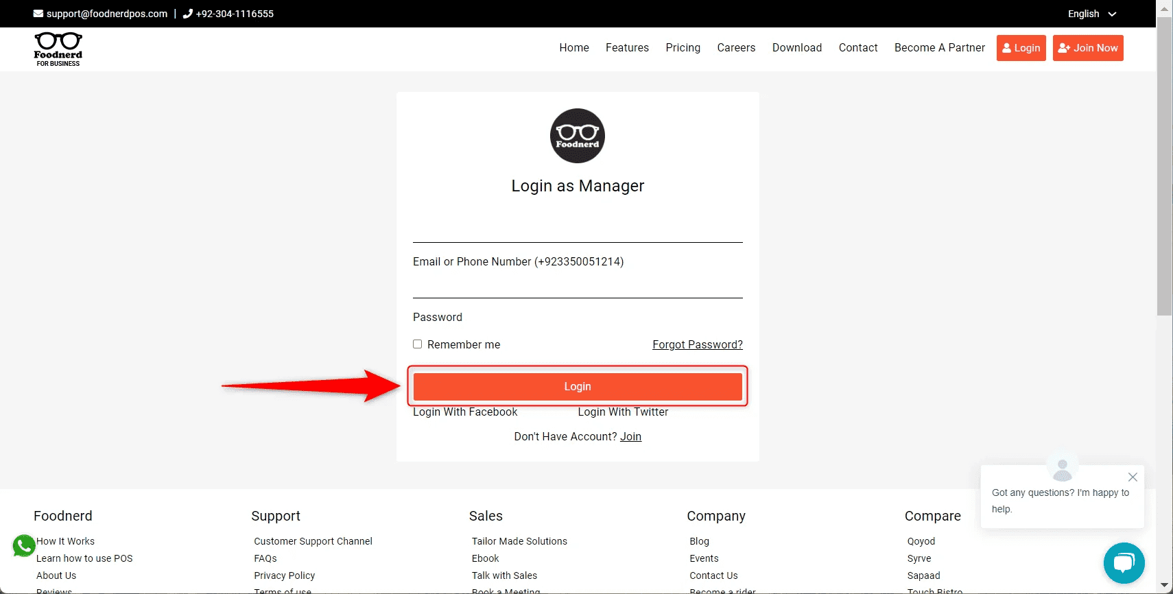Open the English language dropdown
1173x594 pixels.
[1092, 14]
